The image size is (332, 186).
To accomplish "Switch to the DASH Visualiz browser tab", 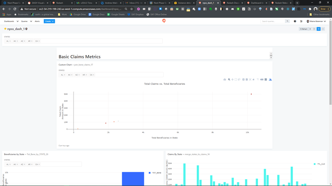I will coord(38,3).
